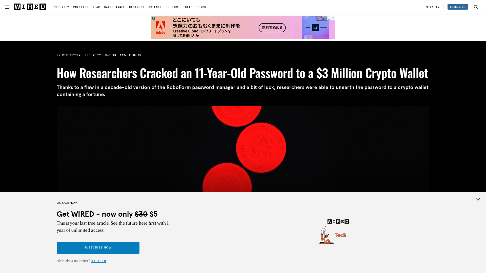Click the MERCH navigation menu item
Viewport: 486px width, 273px height.
pos(201,7)
